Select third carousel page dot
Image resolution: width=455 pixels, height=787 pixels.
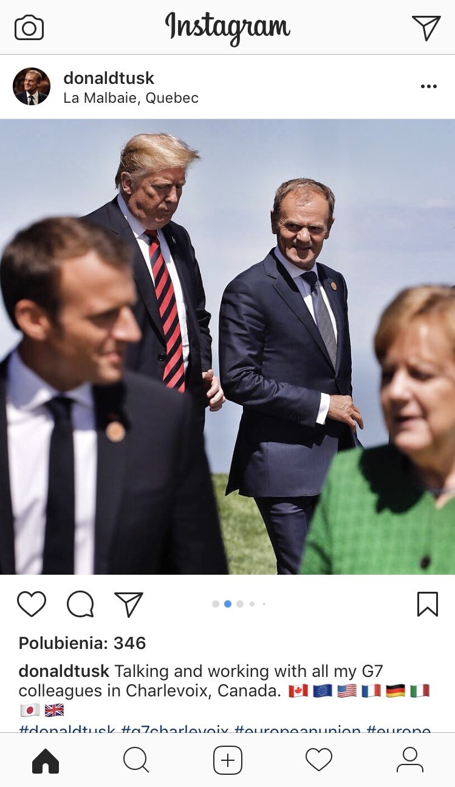point(240,604)
